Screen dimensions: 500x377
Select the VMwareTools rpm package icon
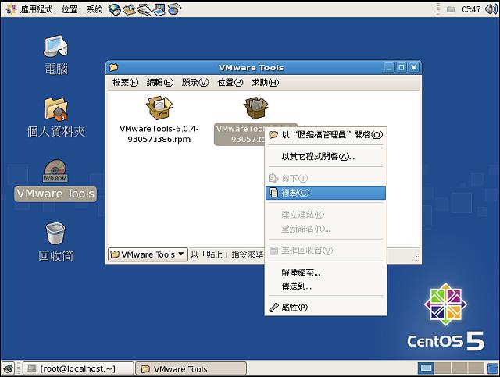tap(159, 108)
